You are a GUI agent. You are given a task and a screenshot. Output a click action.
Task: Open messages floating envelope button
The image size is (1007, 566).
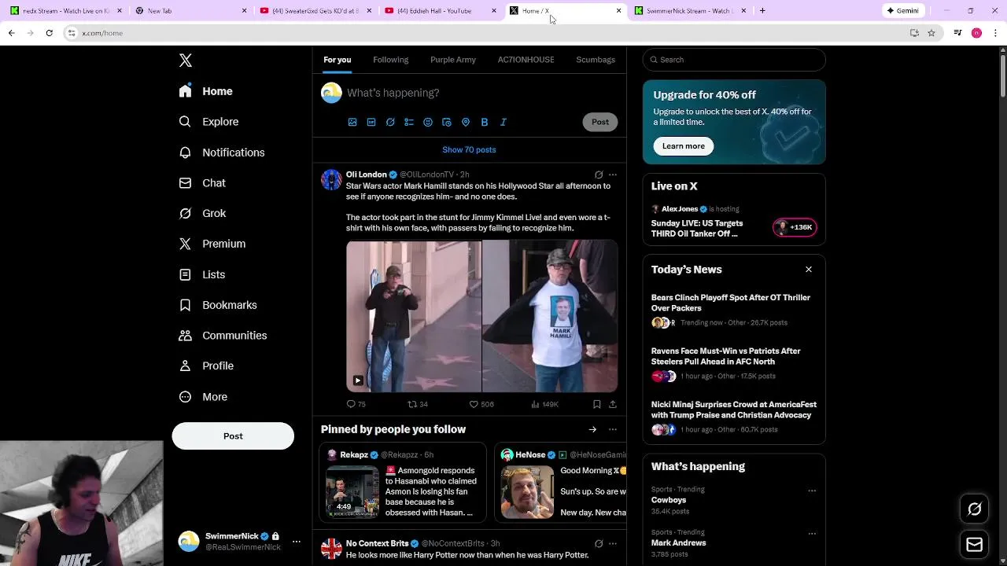coord(975,545)
